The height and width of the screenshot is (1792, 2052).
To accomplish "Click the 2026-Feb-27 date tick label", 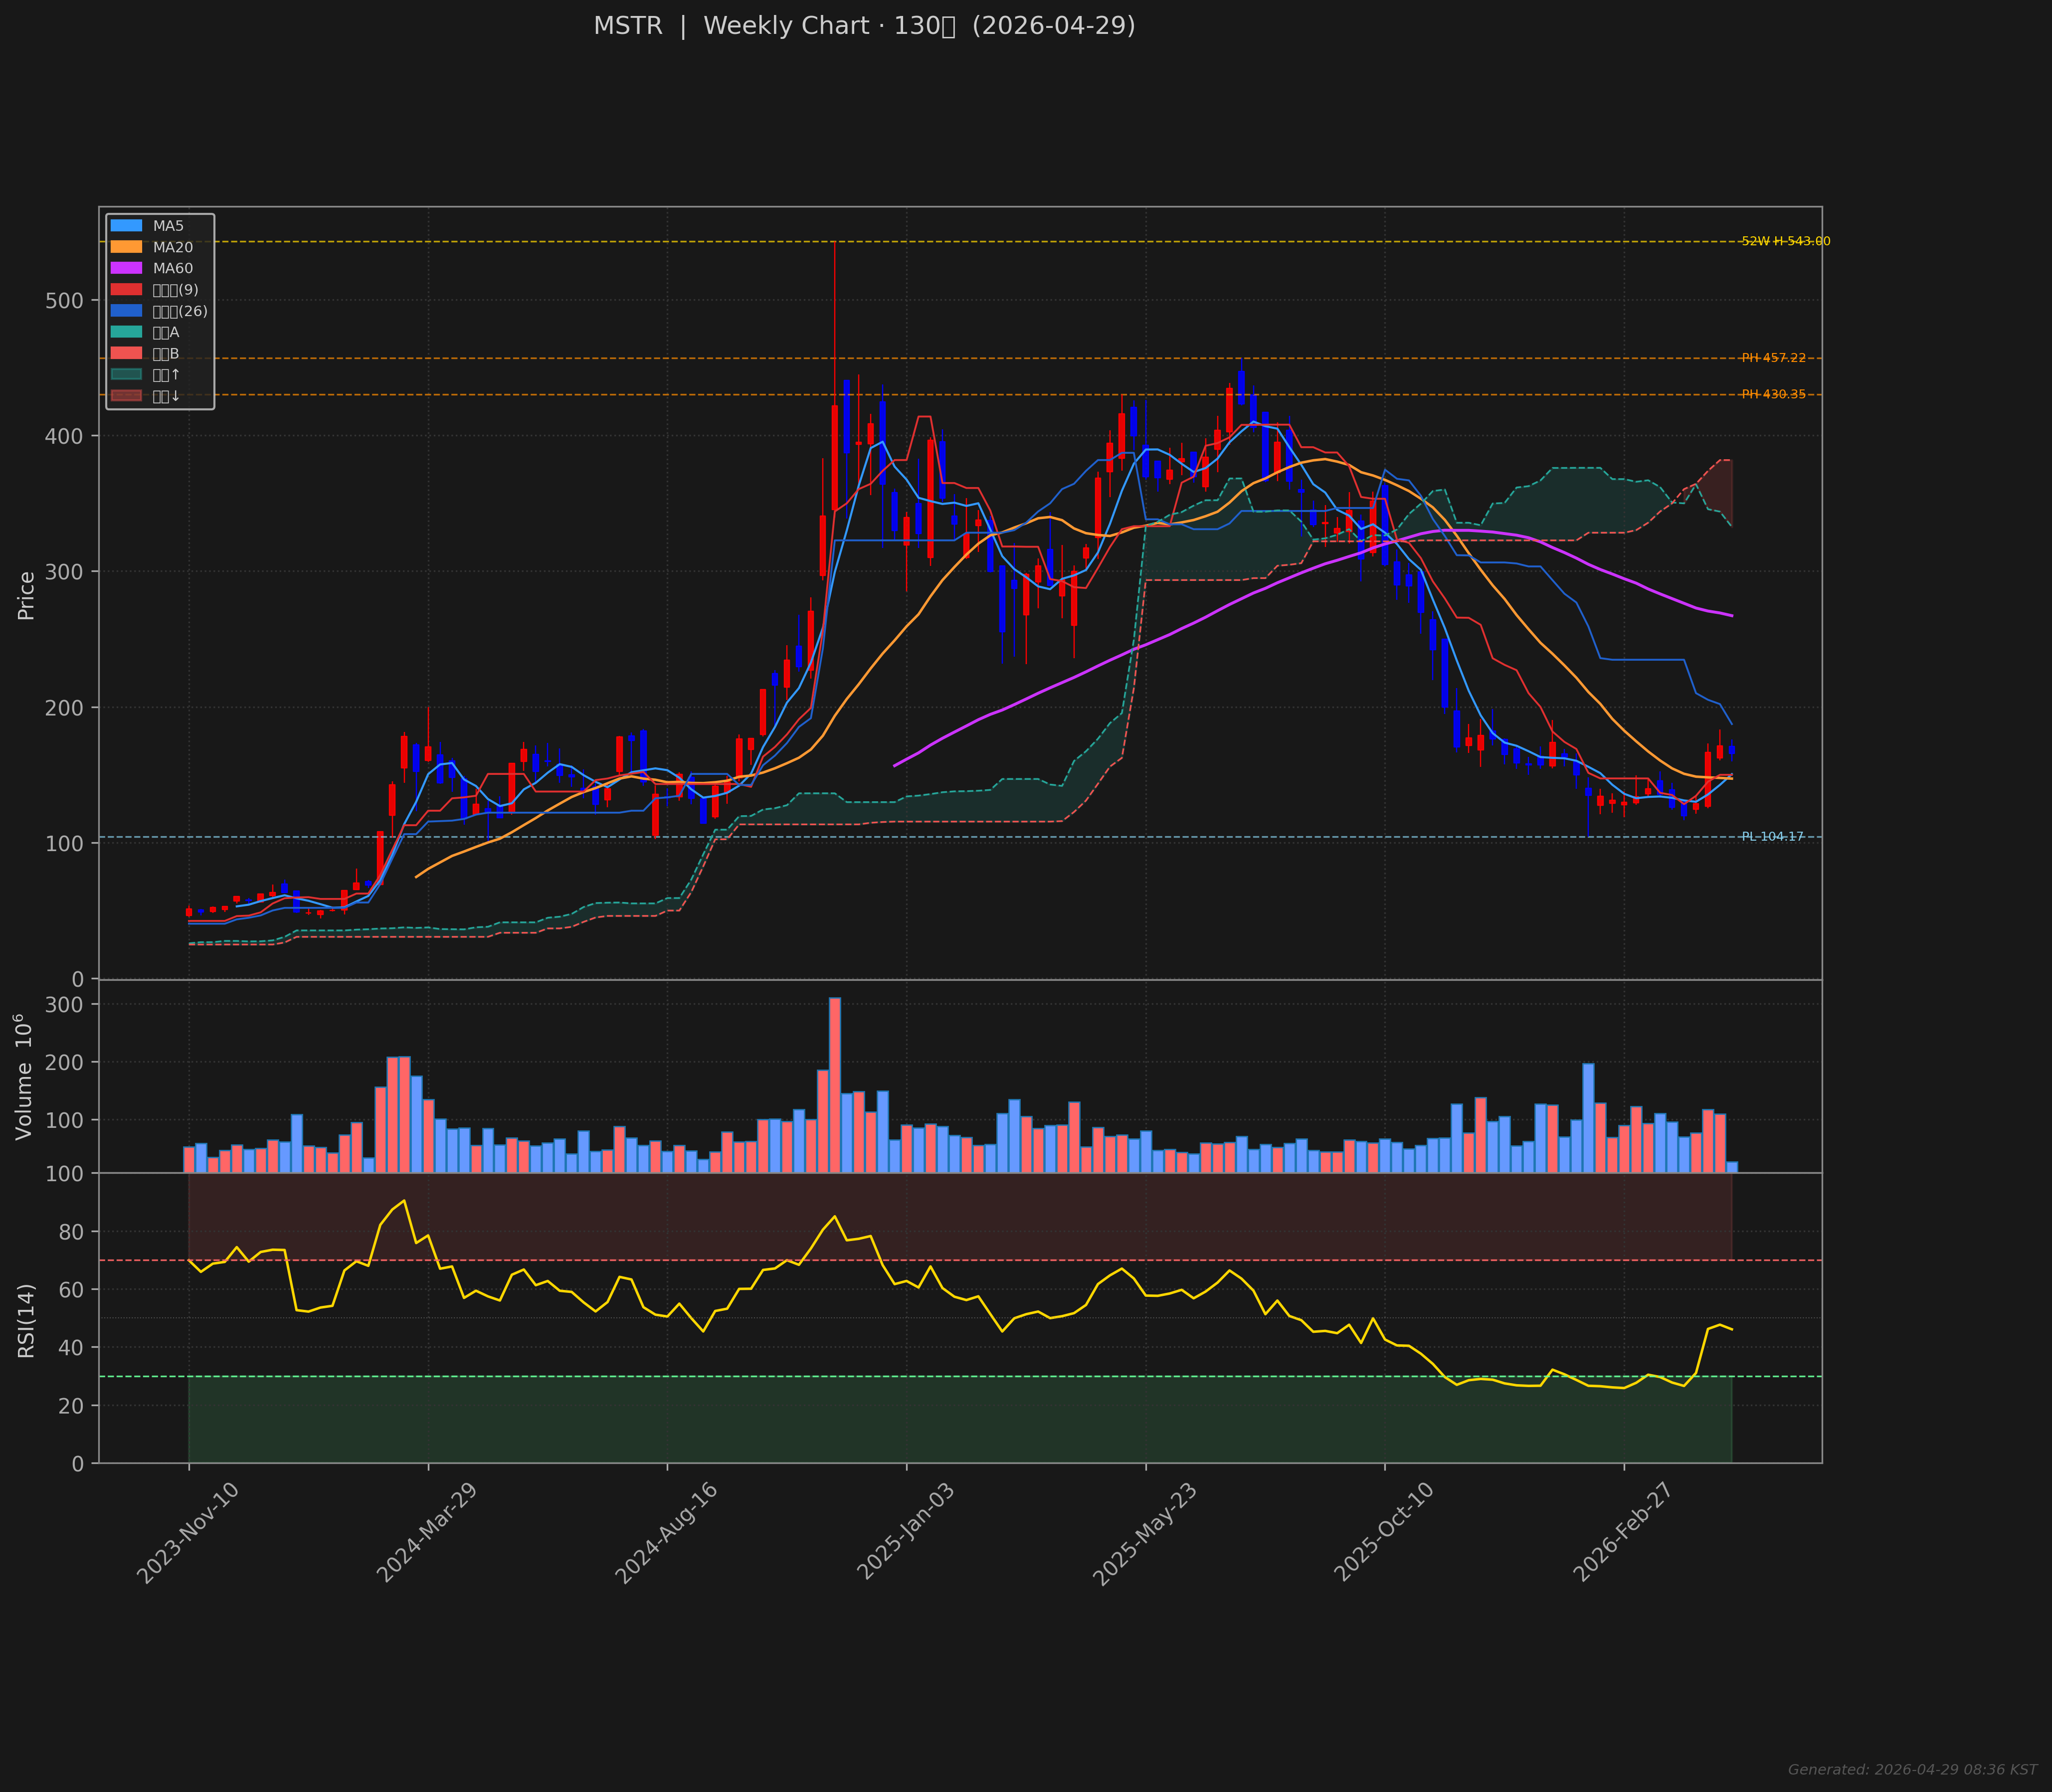I will coord(1623,1533).
